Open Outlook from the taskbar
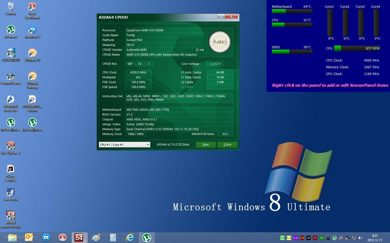Screen dimensions: 390x243 coord(29,238)
